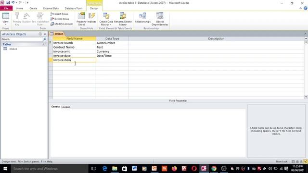Click Windows search box on taskbar
This screenshot has width=308, height=173.
pos(50,169)
